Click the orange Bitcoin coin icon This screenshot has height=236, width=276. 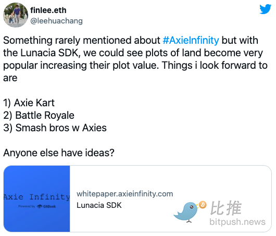[x=203, y=205]
